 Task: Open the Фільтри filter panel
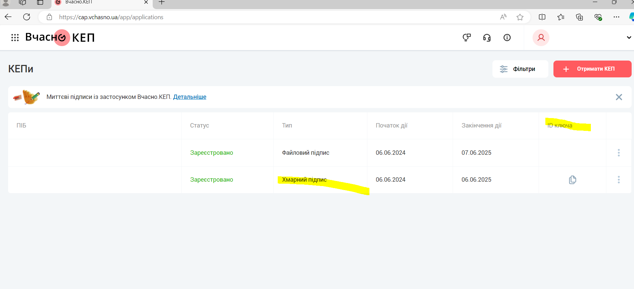point(520,69)
